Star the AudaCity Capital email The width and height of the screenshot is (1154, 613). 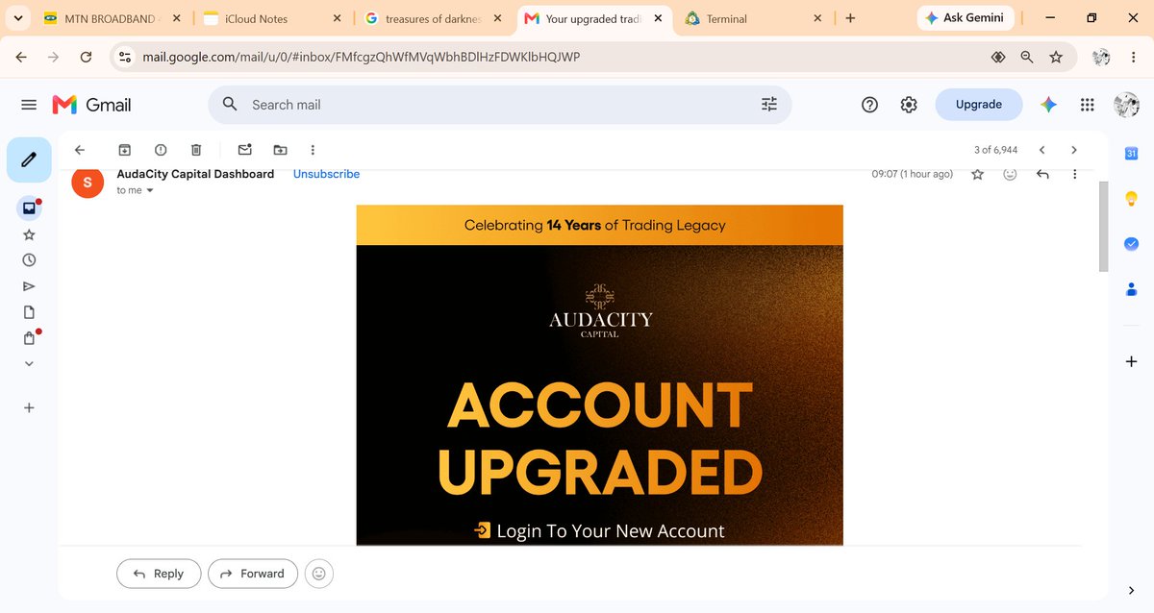coord(977,174)
